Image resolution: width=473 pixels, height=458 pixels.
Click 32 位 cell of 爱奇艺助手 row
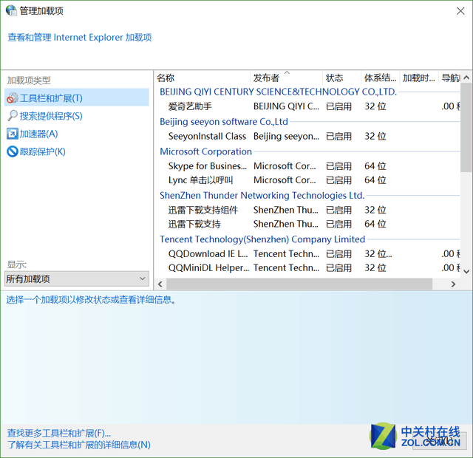375,106
